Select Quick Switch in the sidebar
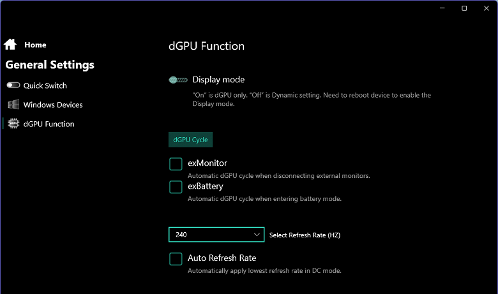The width and height of the screenshot is (498, 294). click(45, 85)
